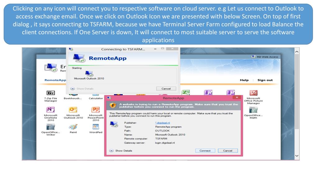Expand Show Details in connecting dialog
Viewport: 318px width, 178px height.
[82, 89]
